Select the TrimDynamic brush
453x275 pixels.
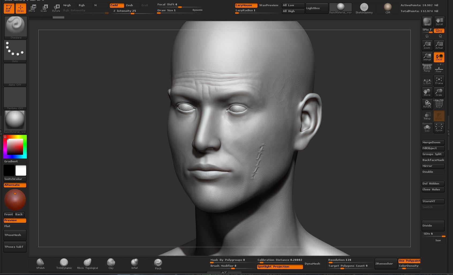pyautogui.click(x=64, y=264)
